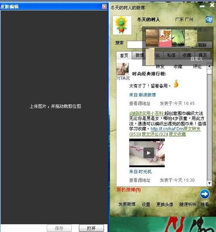Click 随便听听 at the bottom

188,204
